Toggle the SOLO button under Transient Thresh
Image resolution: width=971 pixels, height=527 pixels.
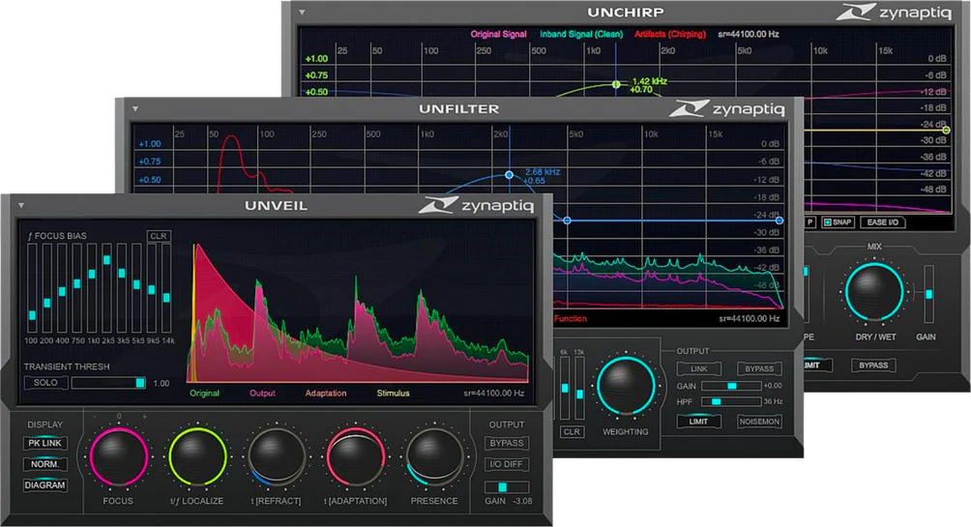point(45,383)
